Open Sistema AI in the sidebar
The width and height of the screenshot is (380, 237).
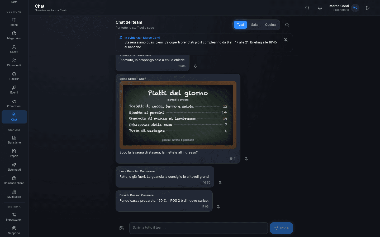(14, 167)
